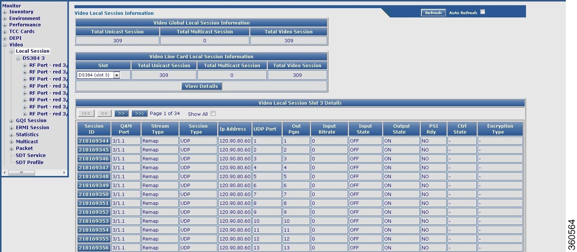Open session ID 218169349
The height and width of the screenshot is (252, 577).
coord(94,186)
